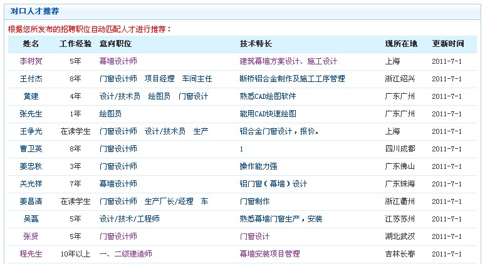
Task: Click the 对口人才推荐 panel title
Action: tap(31, 11)
